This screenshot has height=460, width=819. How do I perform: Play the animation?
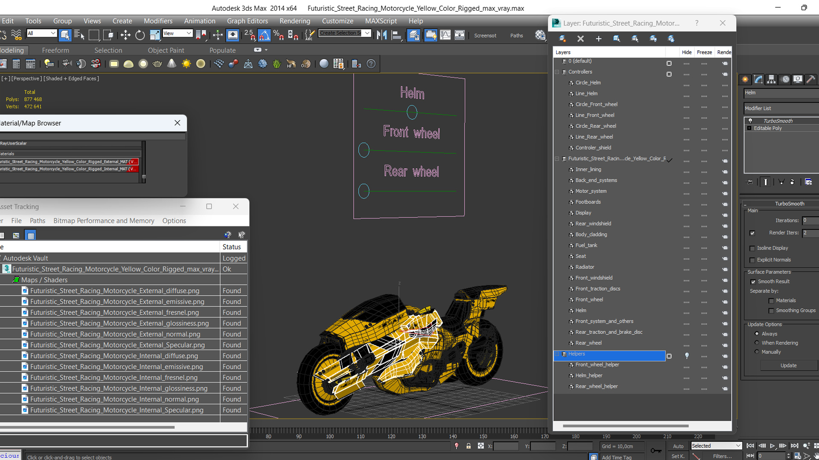click(772, 446)
